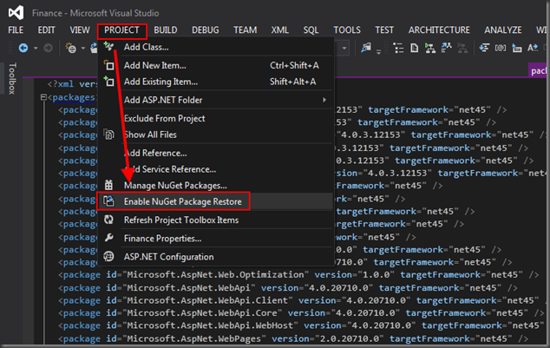Click the New Project globe icon
550x348 pixels.
[71, 48]
